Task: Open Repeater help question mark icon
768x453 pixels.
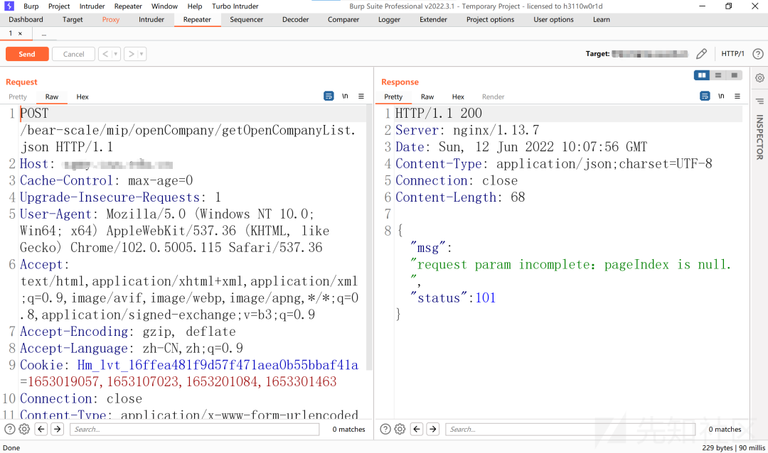Action: [x=758, y=54]
